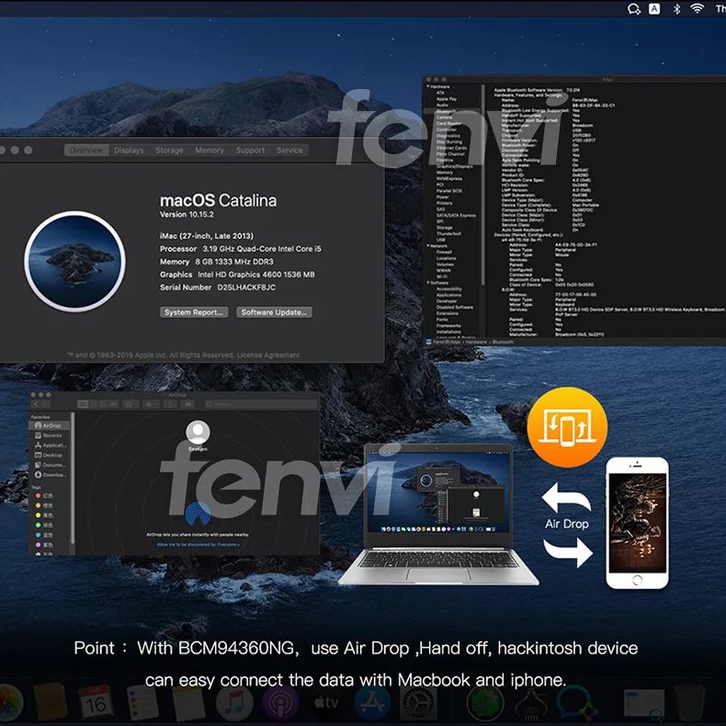Select Recents in Finder sidebar
This screenshot has height=726, width=726.
click(x=49, y=436)
